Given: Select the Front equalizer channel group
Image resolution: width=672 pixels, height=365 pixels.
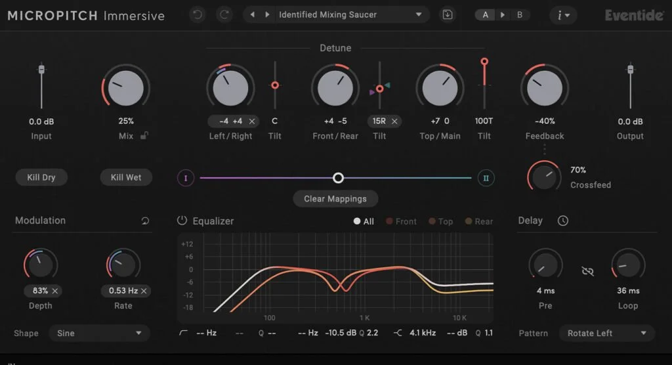Looking at the screenshot, I should [401, 221].
